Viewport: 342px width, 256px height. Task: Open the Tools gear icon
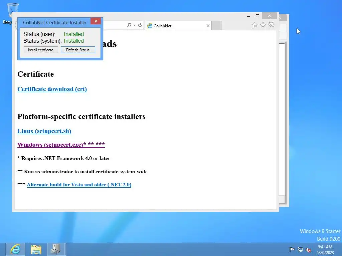tap(271, 25)
